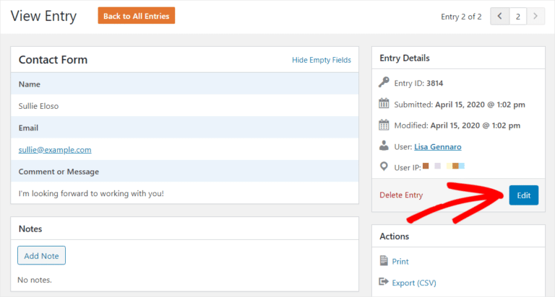
Task: Click the View Entry page title
Action: [43, 17]
